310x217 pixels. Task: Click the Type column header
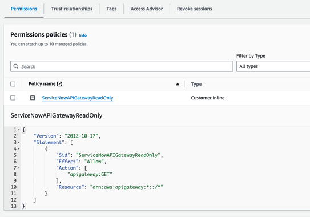[x=196, y=84]
